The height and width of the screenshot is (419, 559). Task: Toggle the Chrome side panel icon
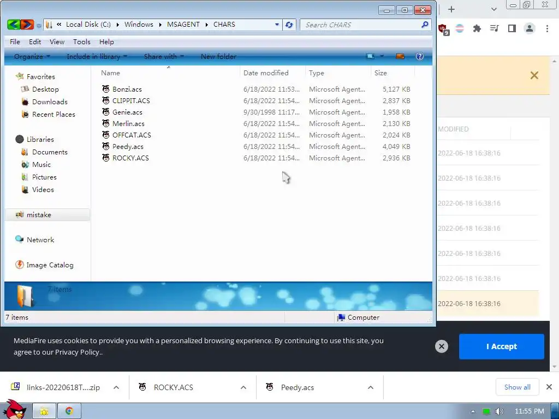click(512, 28)
